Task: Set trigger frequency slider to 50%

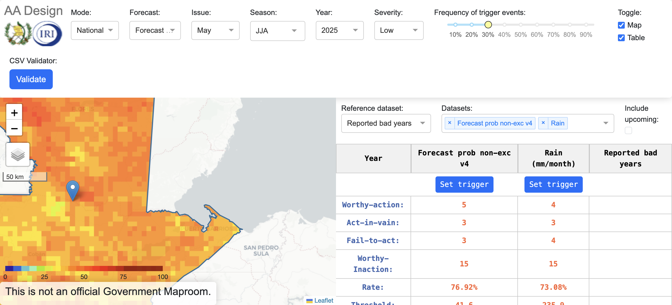Action: tap(521, 25)
